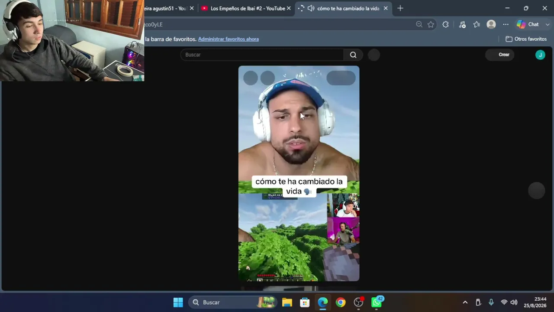554x312 pixels.
Task: Open a new browser tab with the plus button
Action: pyautogui.click(x=400, y=8)
